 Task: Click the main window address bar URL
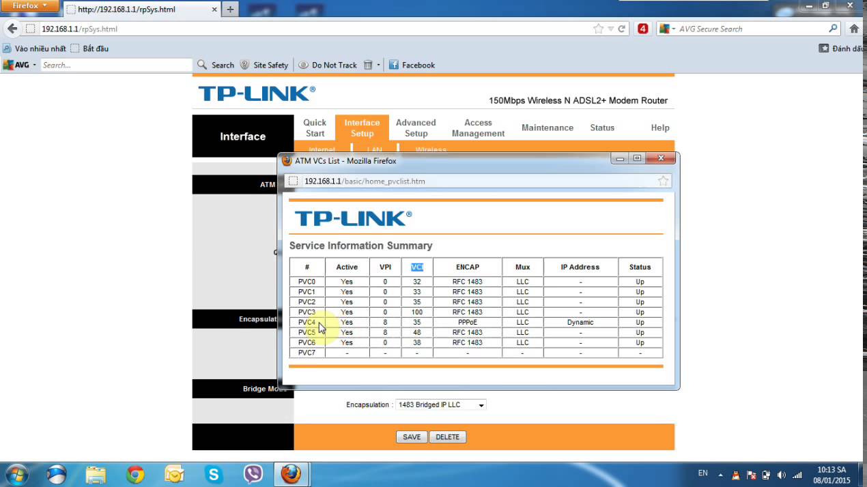pos(80,29)
